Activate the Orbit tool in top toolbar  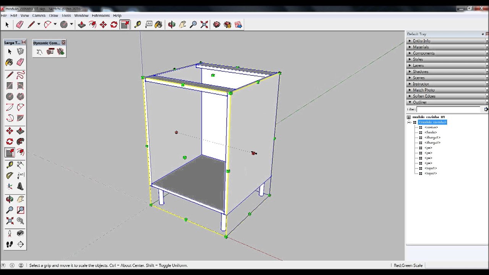[172, 24]
